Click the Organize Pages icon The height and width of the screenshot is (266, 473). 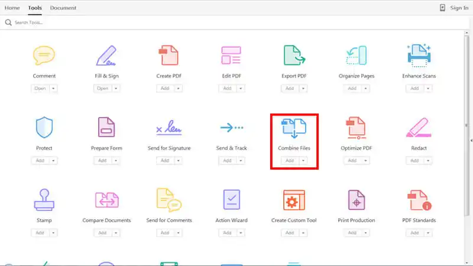point(357,56)
